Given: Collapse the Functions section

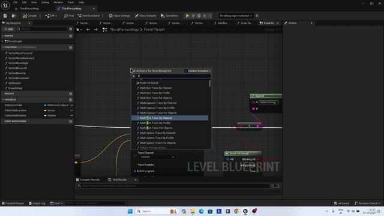Looking at the screenshot, I should pyautogui.click(x=3, y=47).
